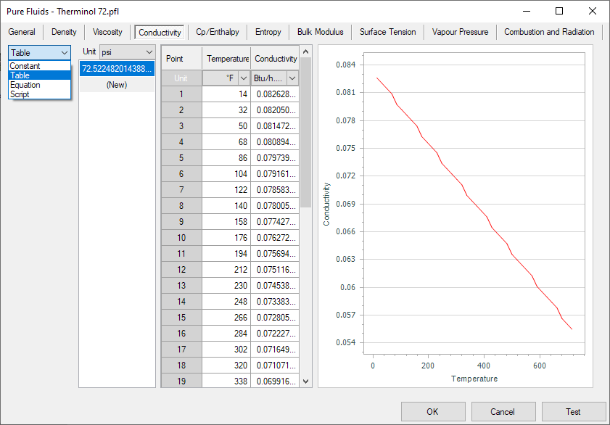This screenshot has height=425, width=610.
Task: Choose Equation option in the list
Action: pos(25,85)
